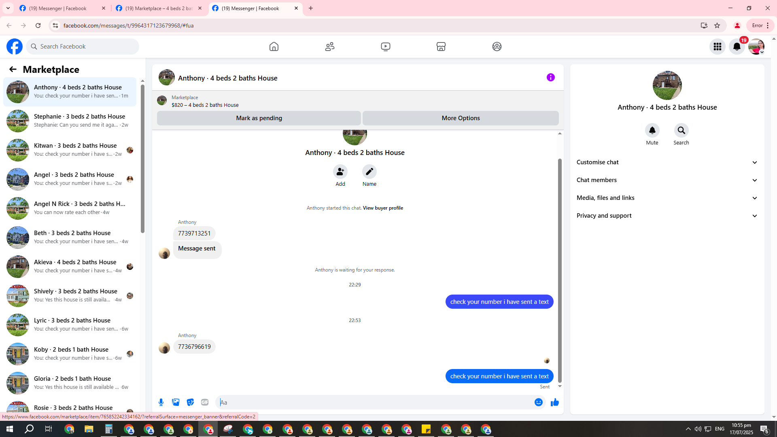Open the Windows Start menu
Screen dimensions: 777x437
click(x=10, y=429)
